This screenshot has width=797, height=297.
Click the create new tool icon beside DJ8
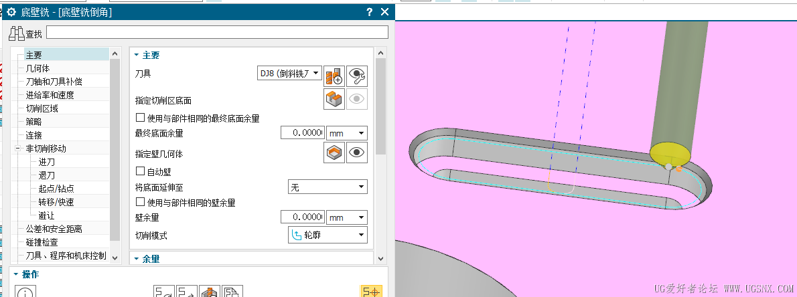(x=334, y=76)
